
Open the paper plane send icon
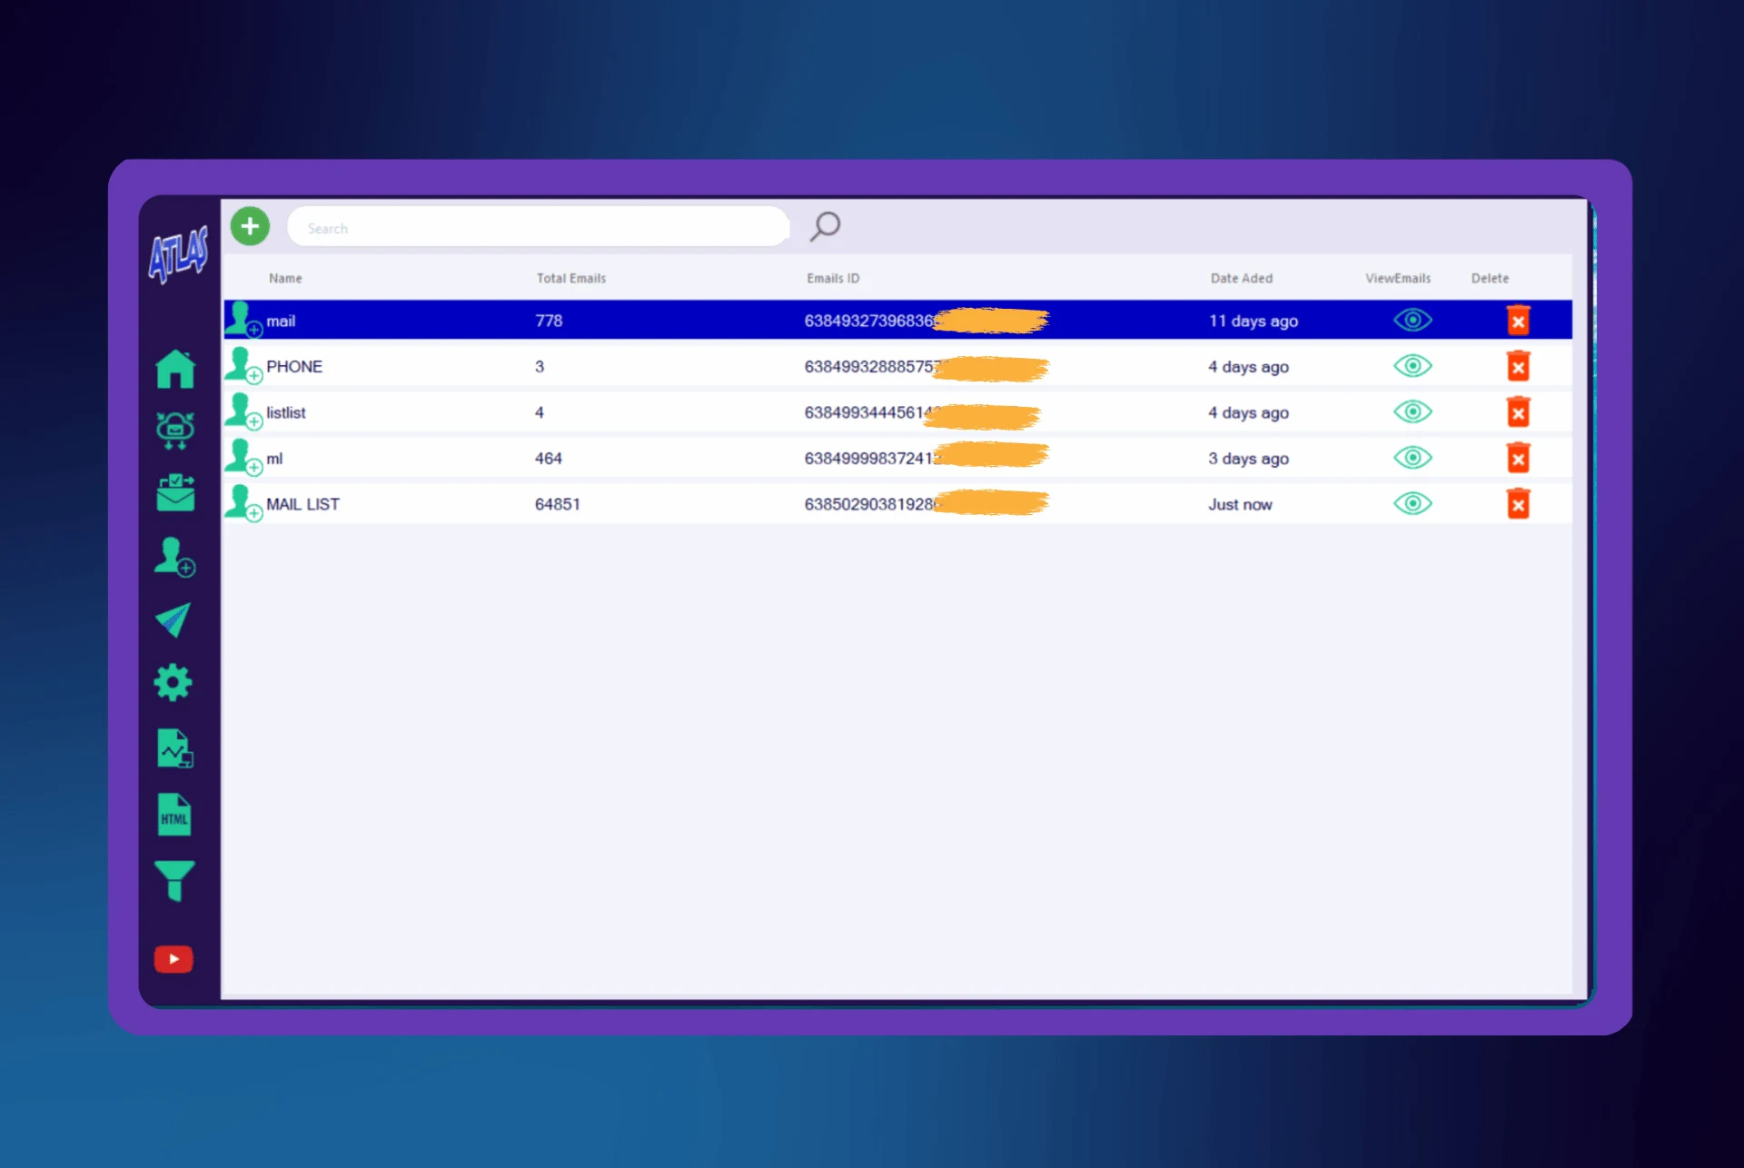pos(173,620)
